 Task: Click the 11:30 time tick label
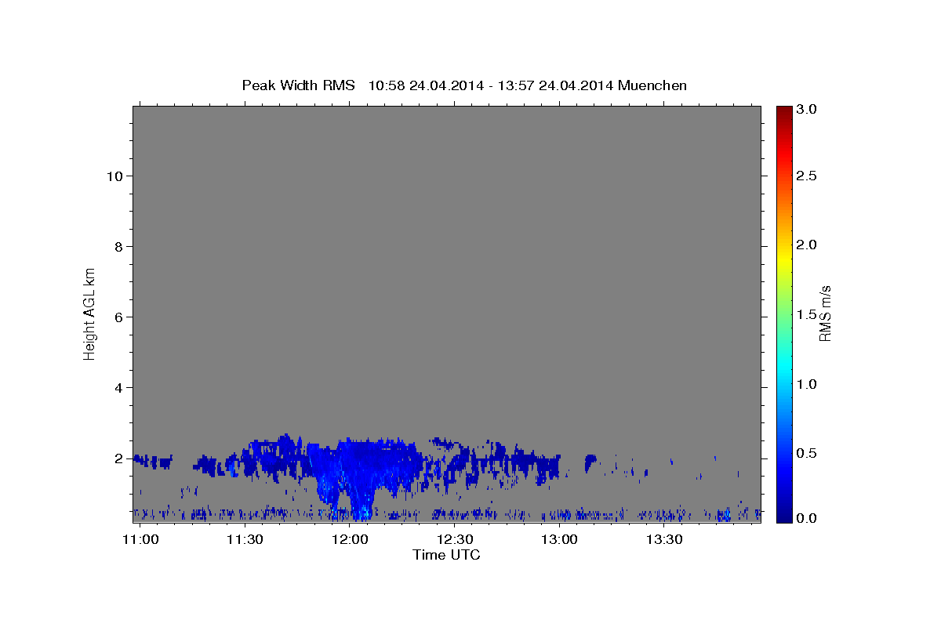click(x=245, y=540)
